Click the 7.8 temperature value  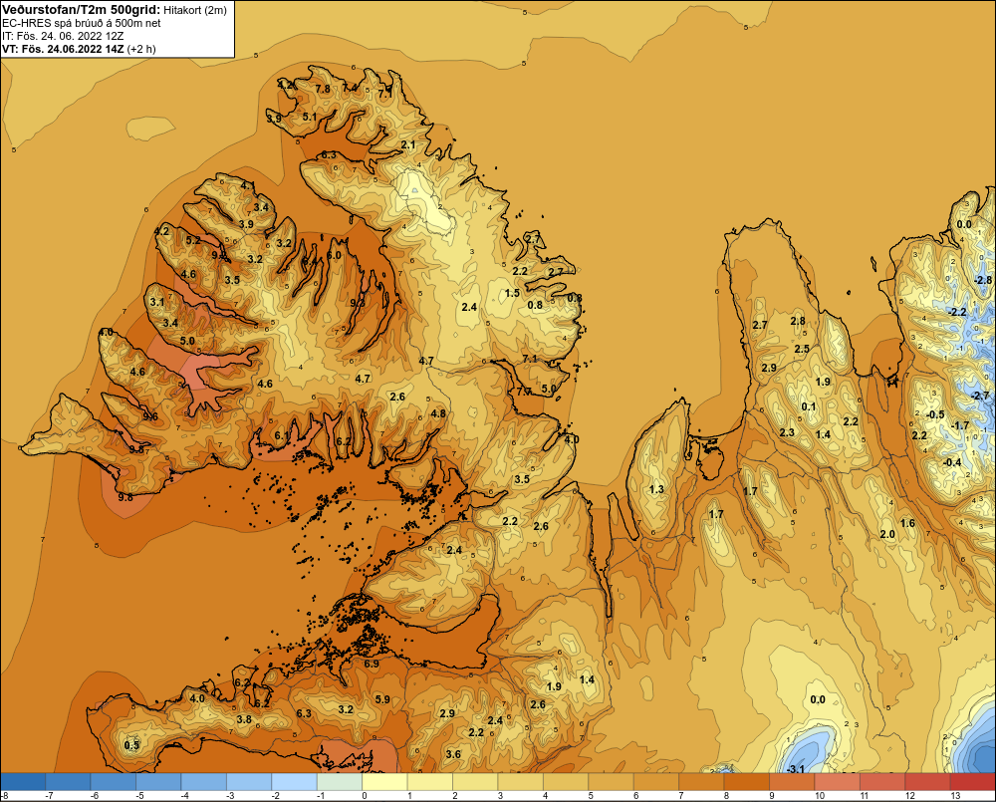(323, 89)
